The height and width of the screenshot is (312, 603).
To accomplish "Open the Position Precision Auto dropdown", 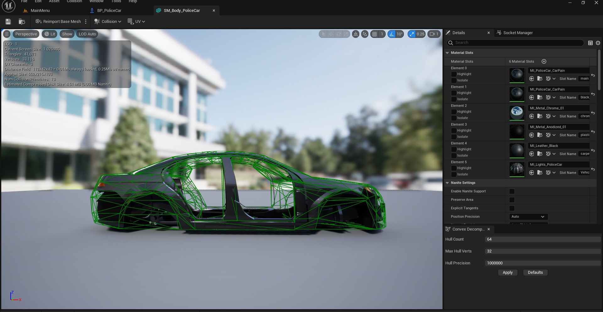I will 528,217.
